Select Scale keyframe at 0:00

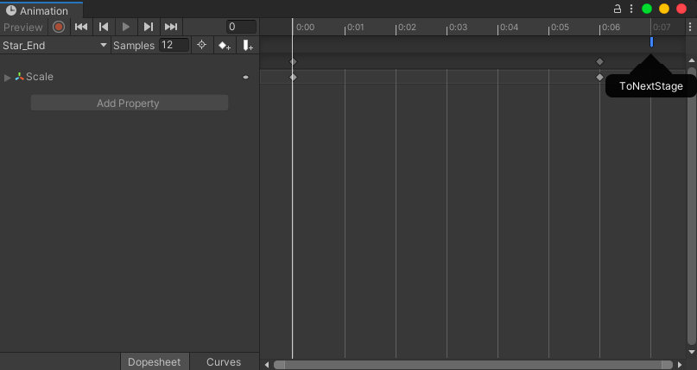293,78
